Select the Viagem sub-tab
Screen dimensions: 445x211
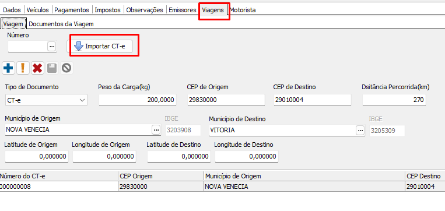coord(13,24)
